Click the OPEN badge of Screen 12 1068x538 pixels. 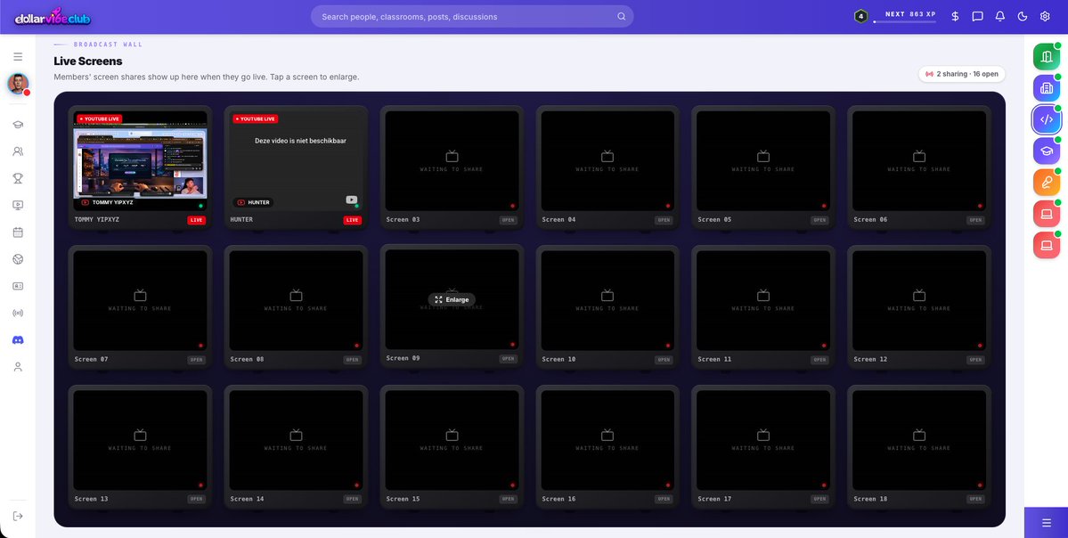pyautogui.click(x=976, y=360)
